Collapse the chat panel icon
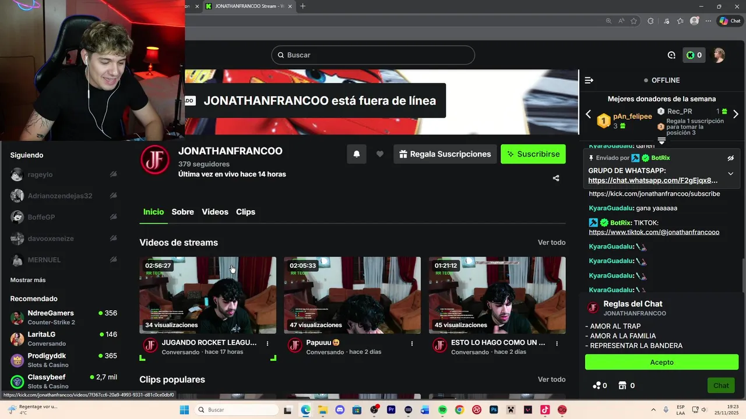 tap(589, 80)
